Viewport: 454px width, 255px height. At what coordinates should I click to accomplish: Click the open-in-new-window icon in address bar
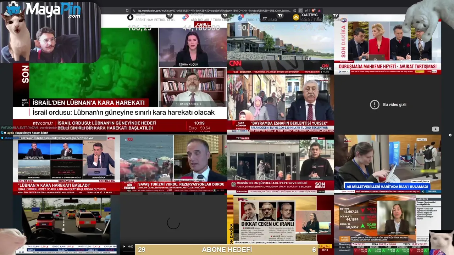[x=294, y=11]
